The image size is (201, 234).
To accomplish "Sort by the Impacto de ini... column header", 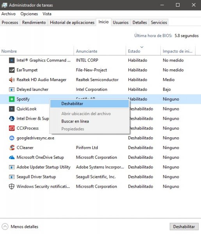I will [x=178, y=51].
